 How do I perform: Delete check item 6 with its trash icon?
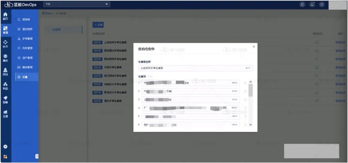[245, 125]
